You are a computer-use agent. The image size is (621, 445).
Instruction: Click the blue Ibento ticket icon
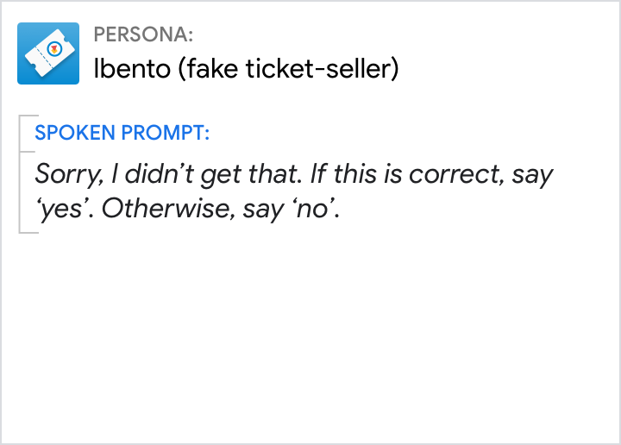coord(48,53)
